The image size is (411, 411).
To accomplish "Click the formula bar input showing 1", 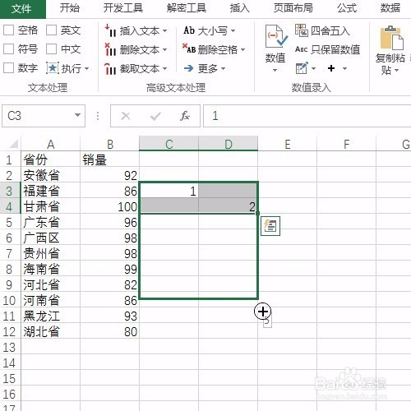I will [307, 116].
